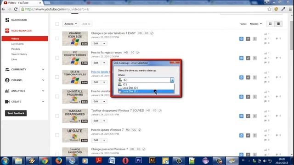The width and height of the screenshot is (294, 165).
Task: Go back in browser
Action: click(x=3, y=9)
